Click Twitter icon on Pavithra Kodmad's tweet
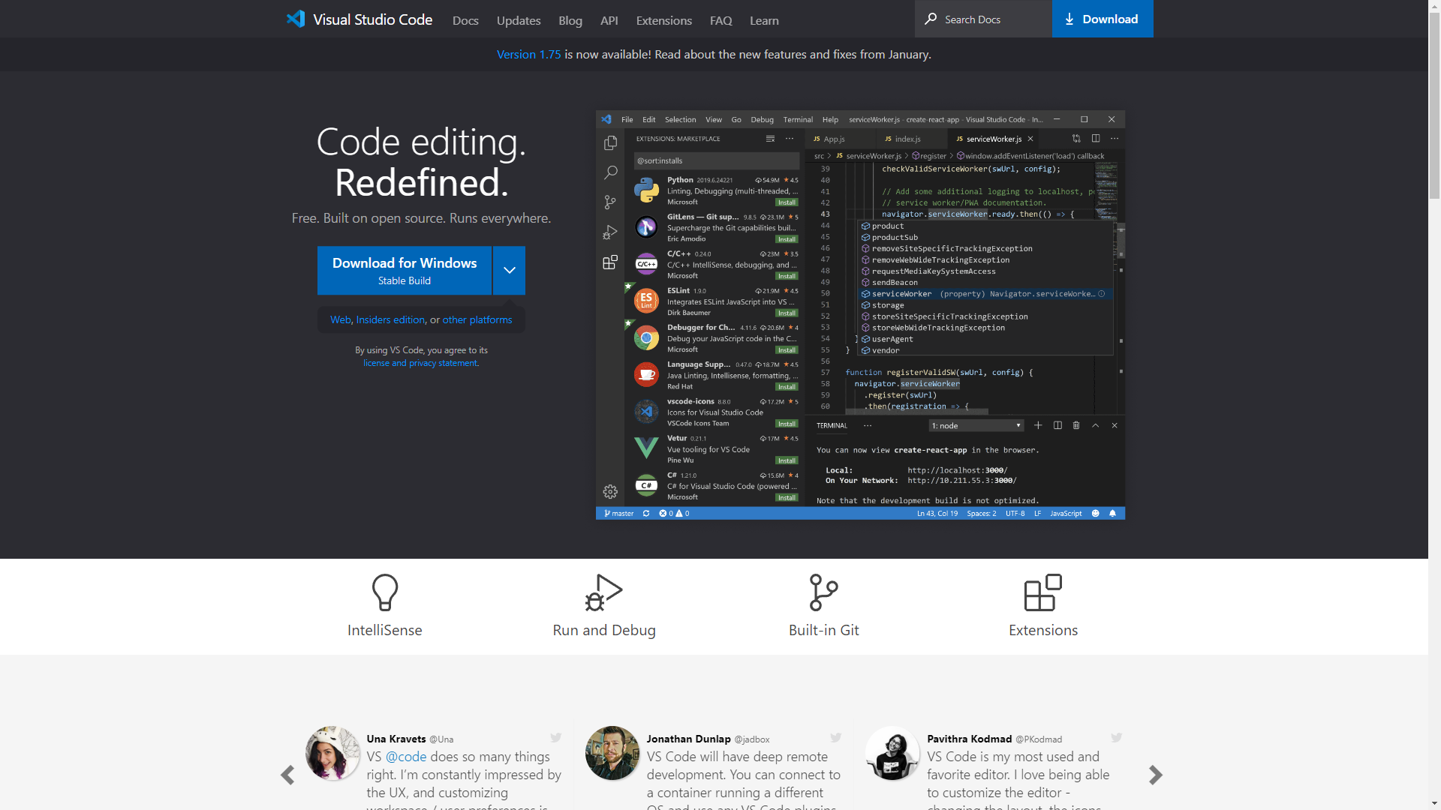1441x810 pixels. (1117, 738)
